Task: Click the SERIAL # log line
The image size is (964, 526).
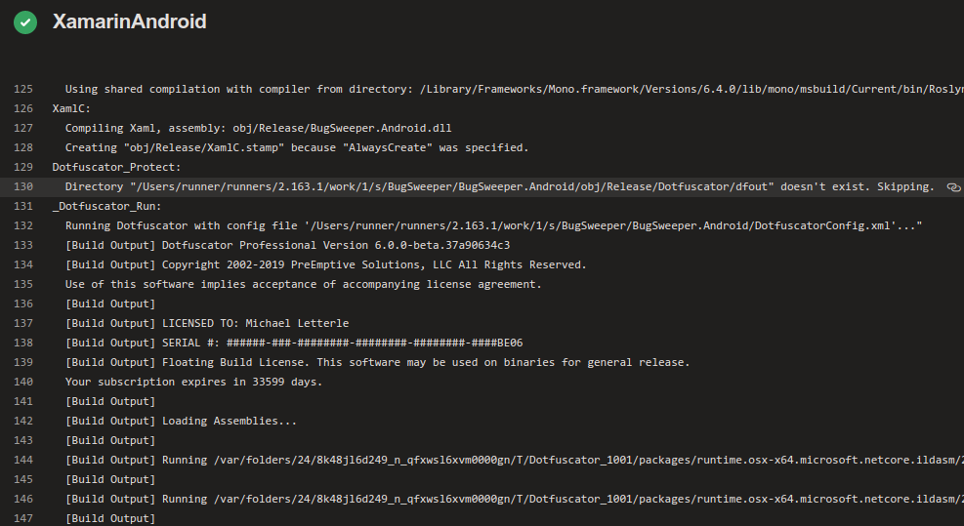Action: click(294, 343)
